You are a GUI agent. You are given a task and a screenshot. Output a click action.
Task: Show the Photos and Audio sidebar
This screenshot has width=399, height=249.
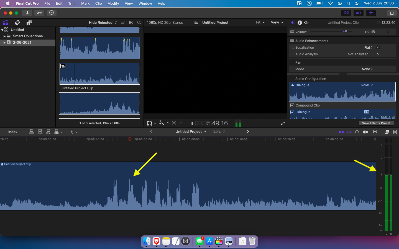[x=17, y=23]
